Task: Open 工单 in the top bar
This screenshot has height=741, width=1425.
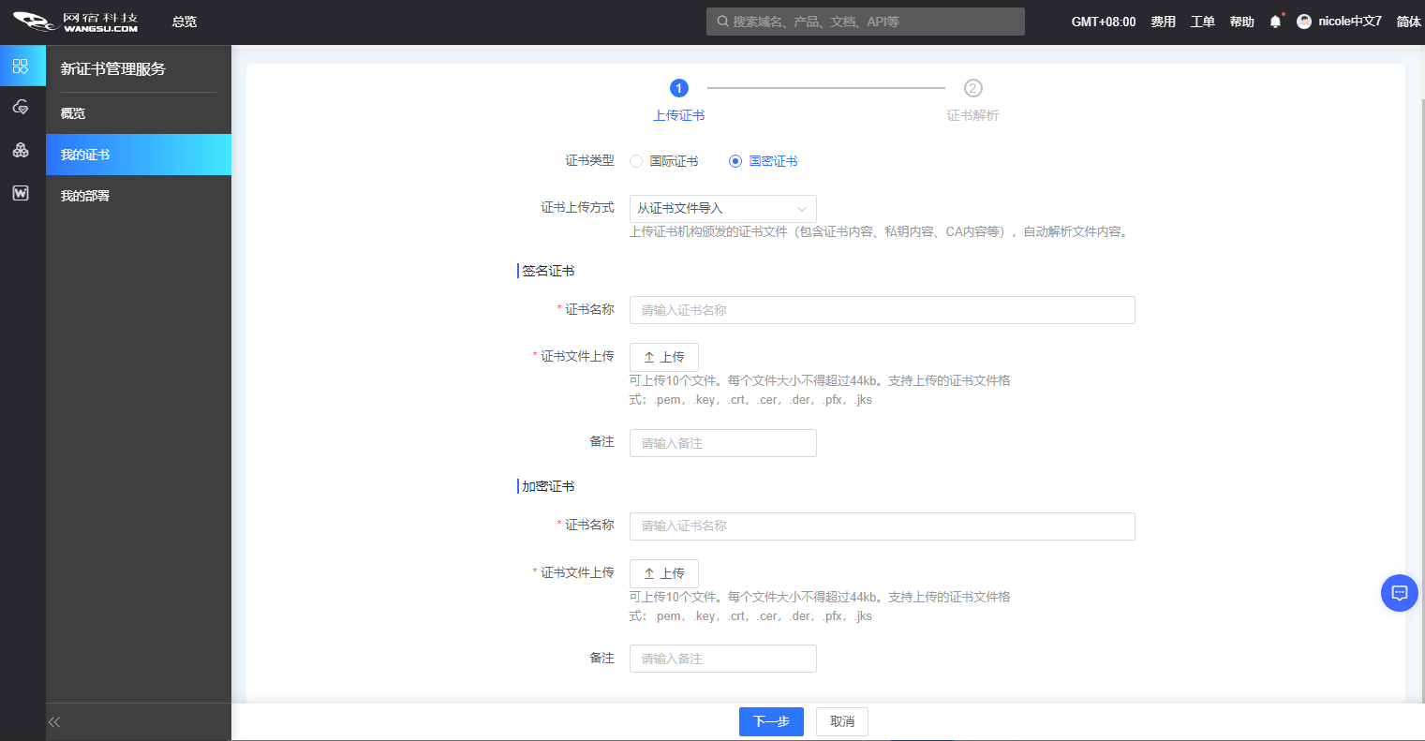Action: (x=1203, y=22)
